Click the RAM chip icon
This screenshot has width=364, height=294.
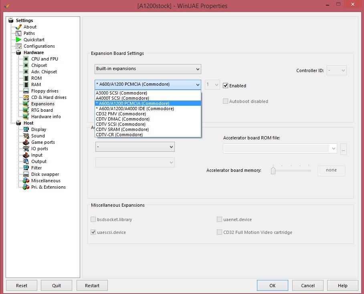[x=26, y=85]
